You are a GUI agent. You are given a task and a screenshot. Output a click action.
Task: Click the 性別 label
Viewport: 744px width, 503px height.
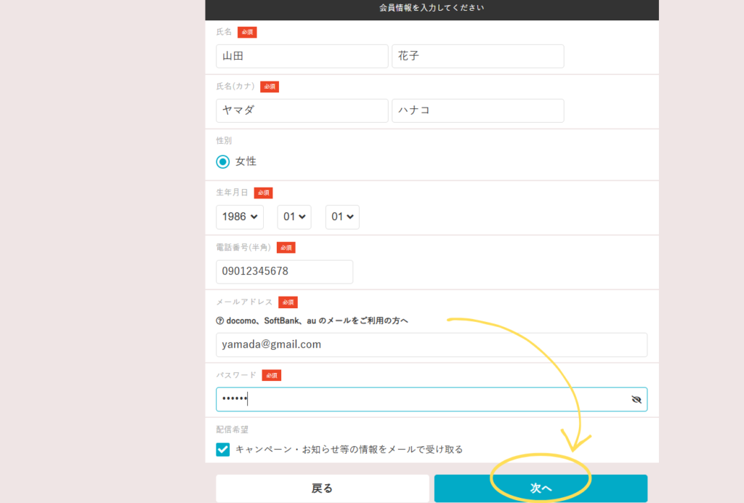point(224,140)
